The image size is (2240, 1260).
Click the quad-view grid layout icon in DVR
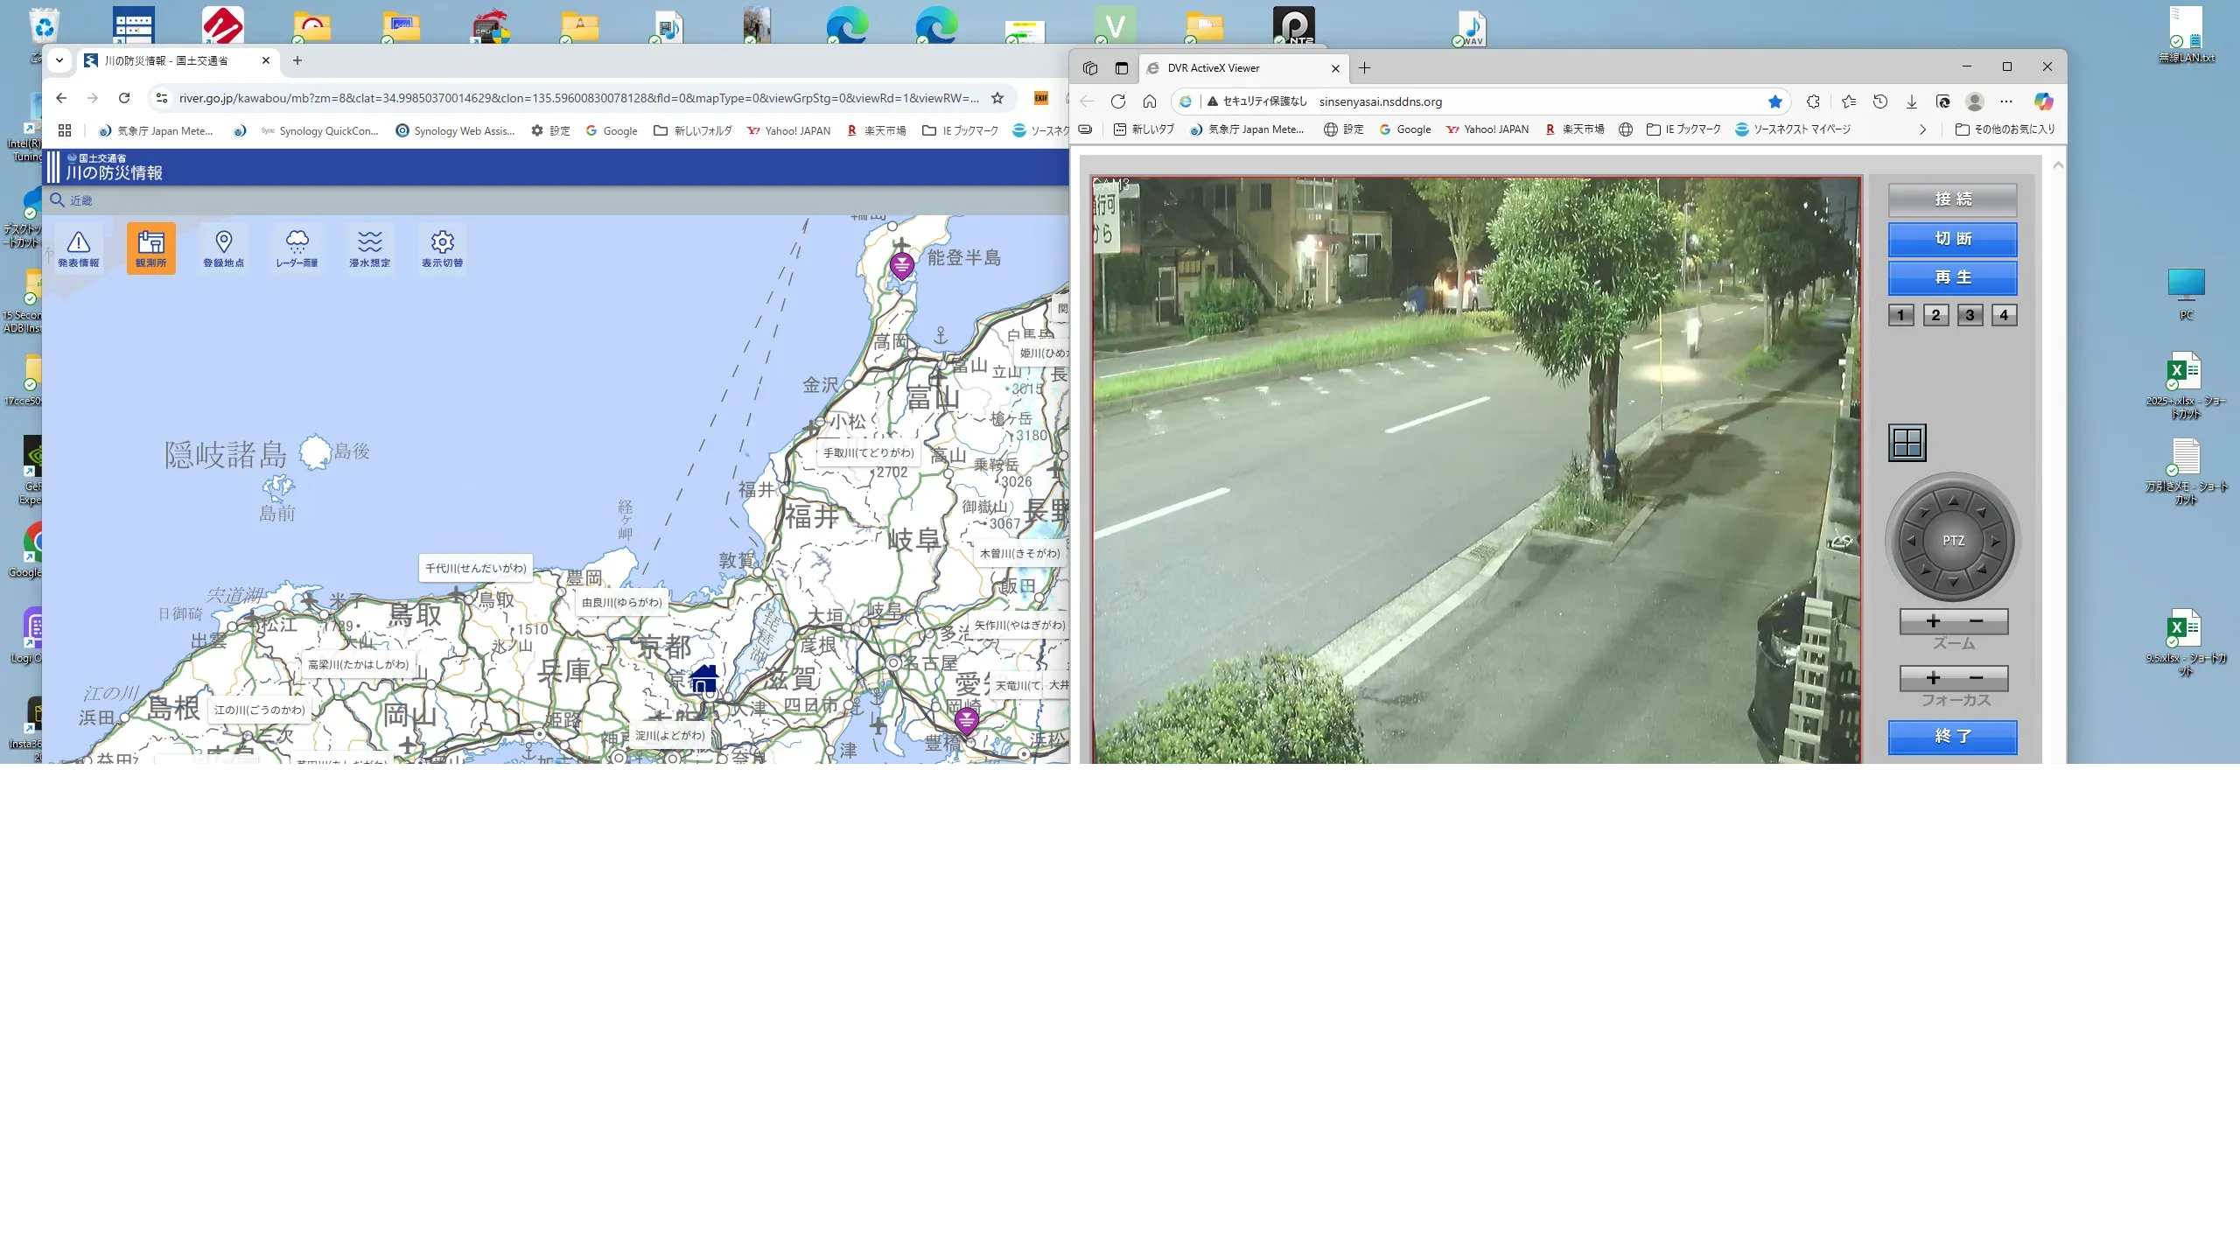(x=1907, y=443)
